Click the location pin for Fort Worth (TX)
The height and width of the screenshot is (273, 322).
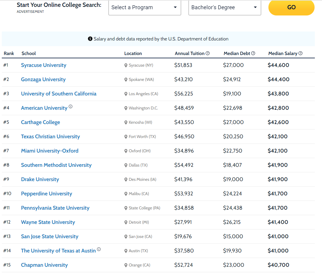126,137
